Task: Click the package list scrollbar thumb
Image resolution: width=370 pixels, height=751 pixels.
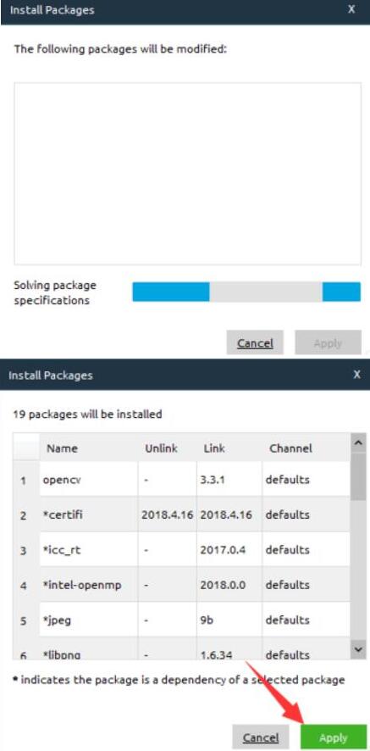Action: (x=358, y=476)
